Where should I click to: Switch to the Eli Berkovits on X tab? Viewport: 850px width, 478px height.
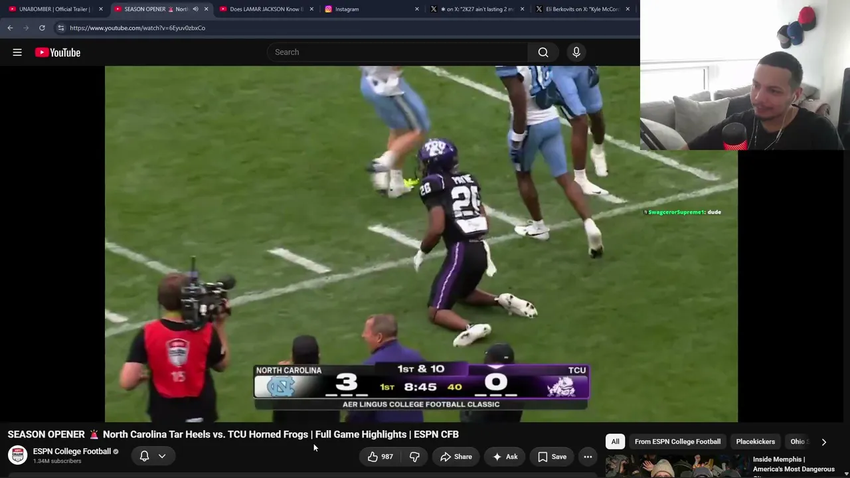[582, 9]
